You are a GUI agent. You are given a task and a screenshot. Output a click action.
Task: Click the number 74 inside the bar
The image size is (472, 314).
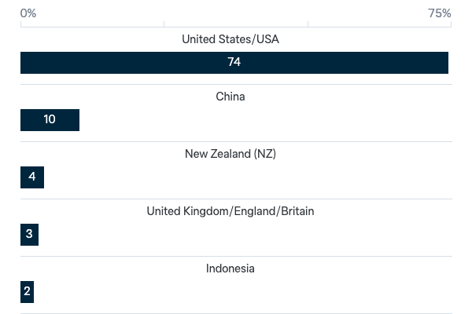234,62
